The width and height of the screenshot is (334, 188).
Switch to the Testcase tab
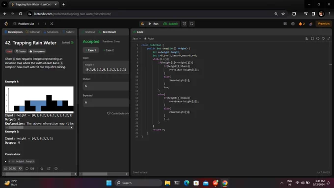(x=88, y=32)
